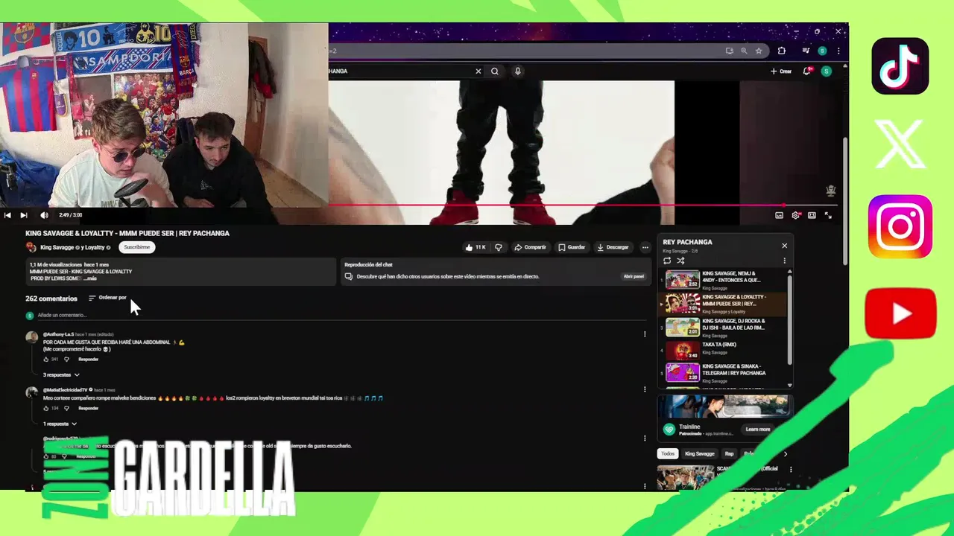Click the playlist scroll down arrow
The height and width of the screenshot is (536, 954).
coord(790,385)
